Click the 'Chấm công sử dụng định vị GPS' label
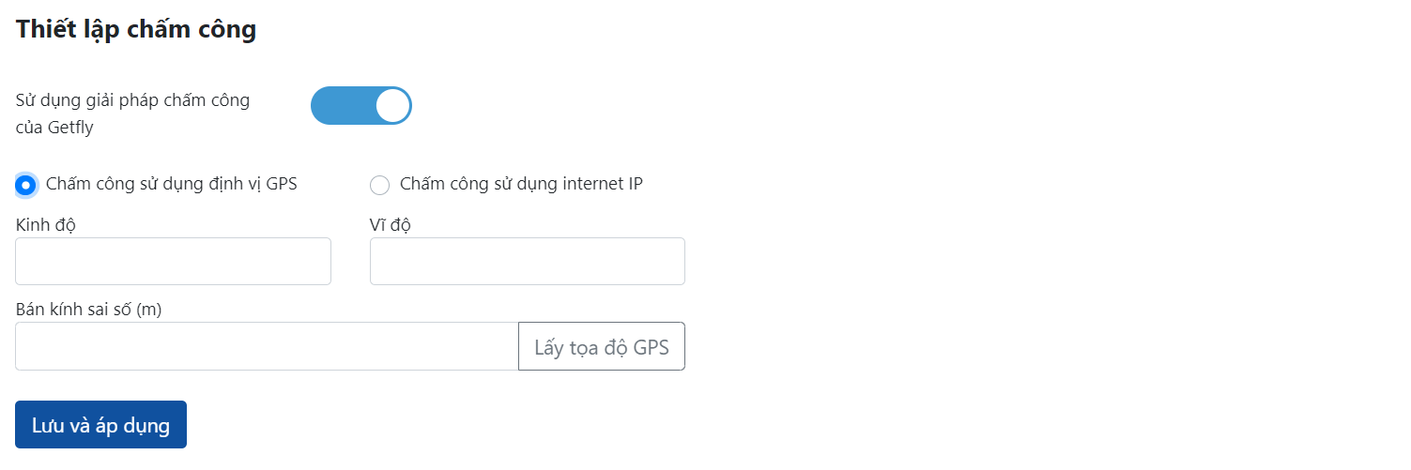 (171, 184)
